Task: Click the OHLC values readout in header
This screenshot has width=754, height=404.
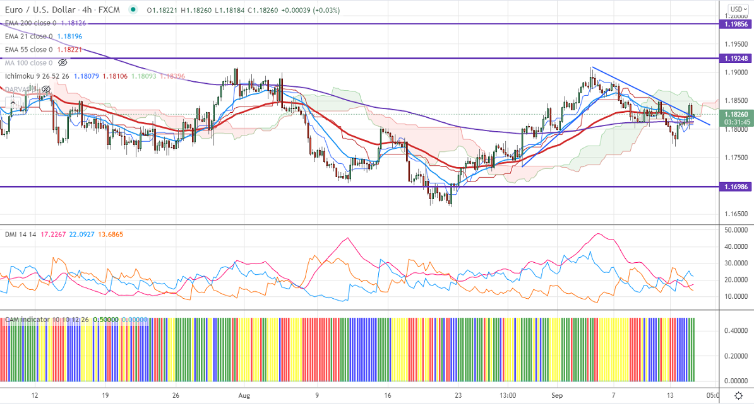Action: pyautogui.click(x=243, y=10)
